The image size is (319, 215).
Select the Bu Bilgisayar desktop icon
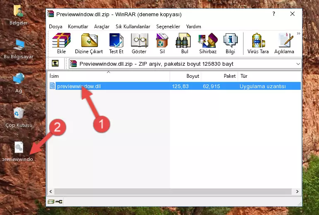(x=18, y=49)
